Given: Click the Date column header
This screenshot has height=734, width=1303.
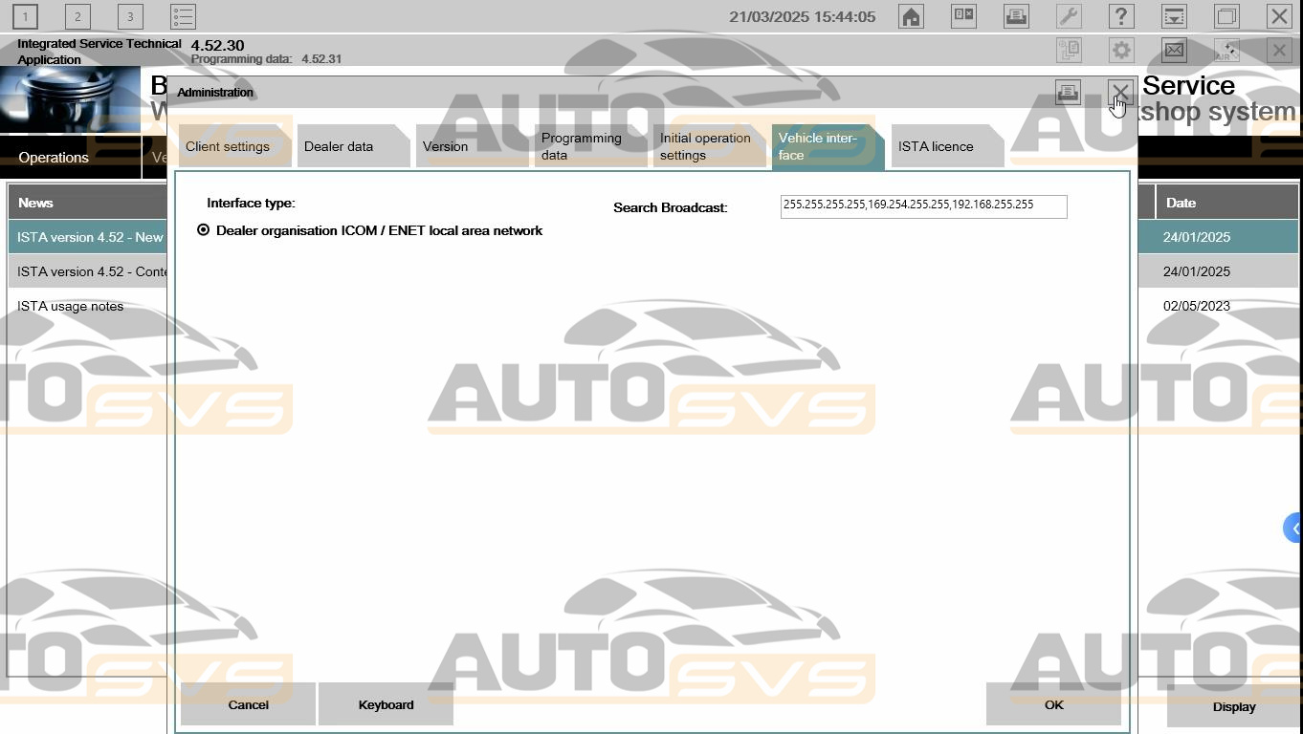Looking at the screenshot, I should pos(1226,203).
